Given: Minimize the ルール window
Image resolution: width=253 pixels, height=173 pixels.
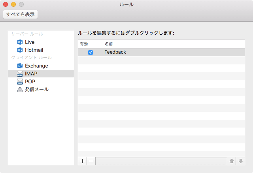Looking at the screenshot, I should 13,4.
